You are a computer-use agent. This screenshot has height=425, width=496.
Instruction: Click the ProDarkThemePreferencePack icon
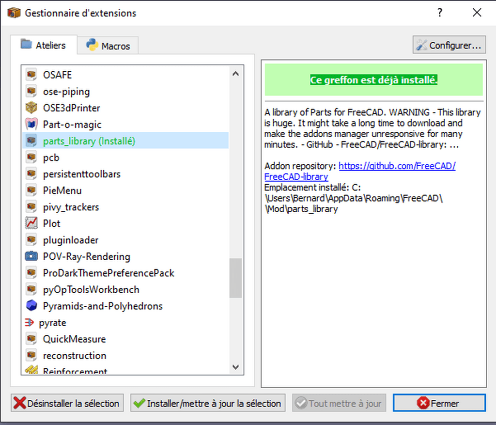(31, 273)
